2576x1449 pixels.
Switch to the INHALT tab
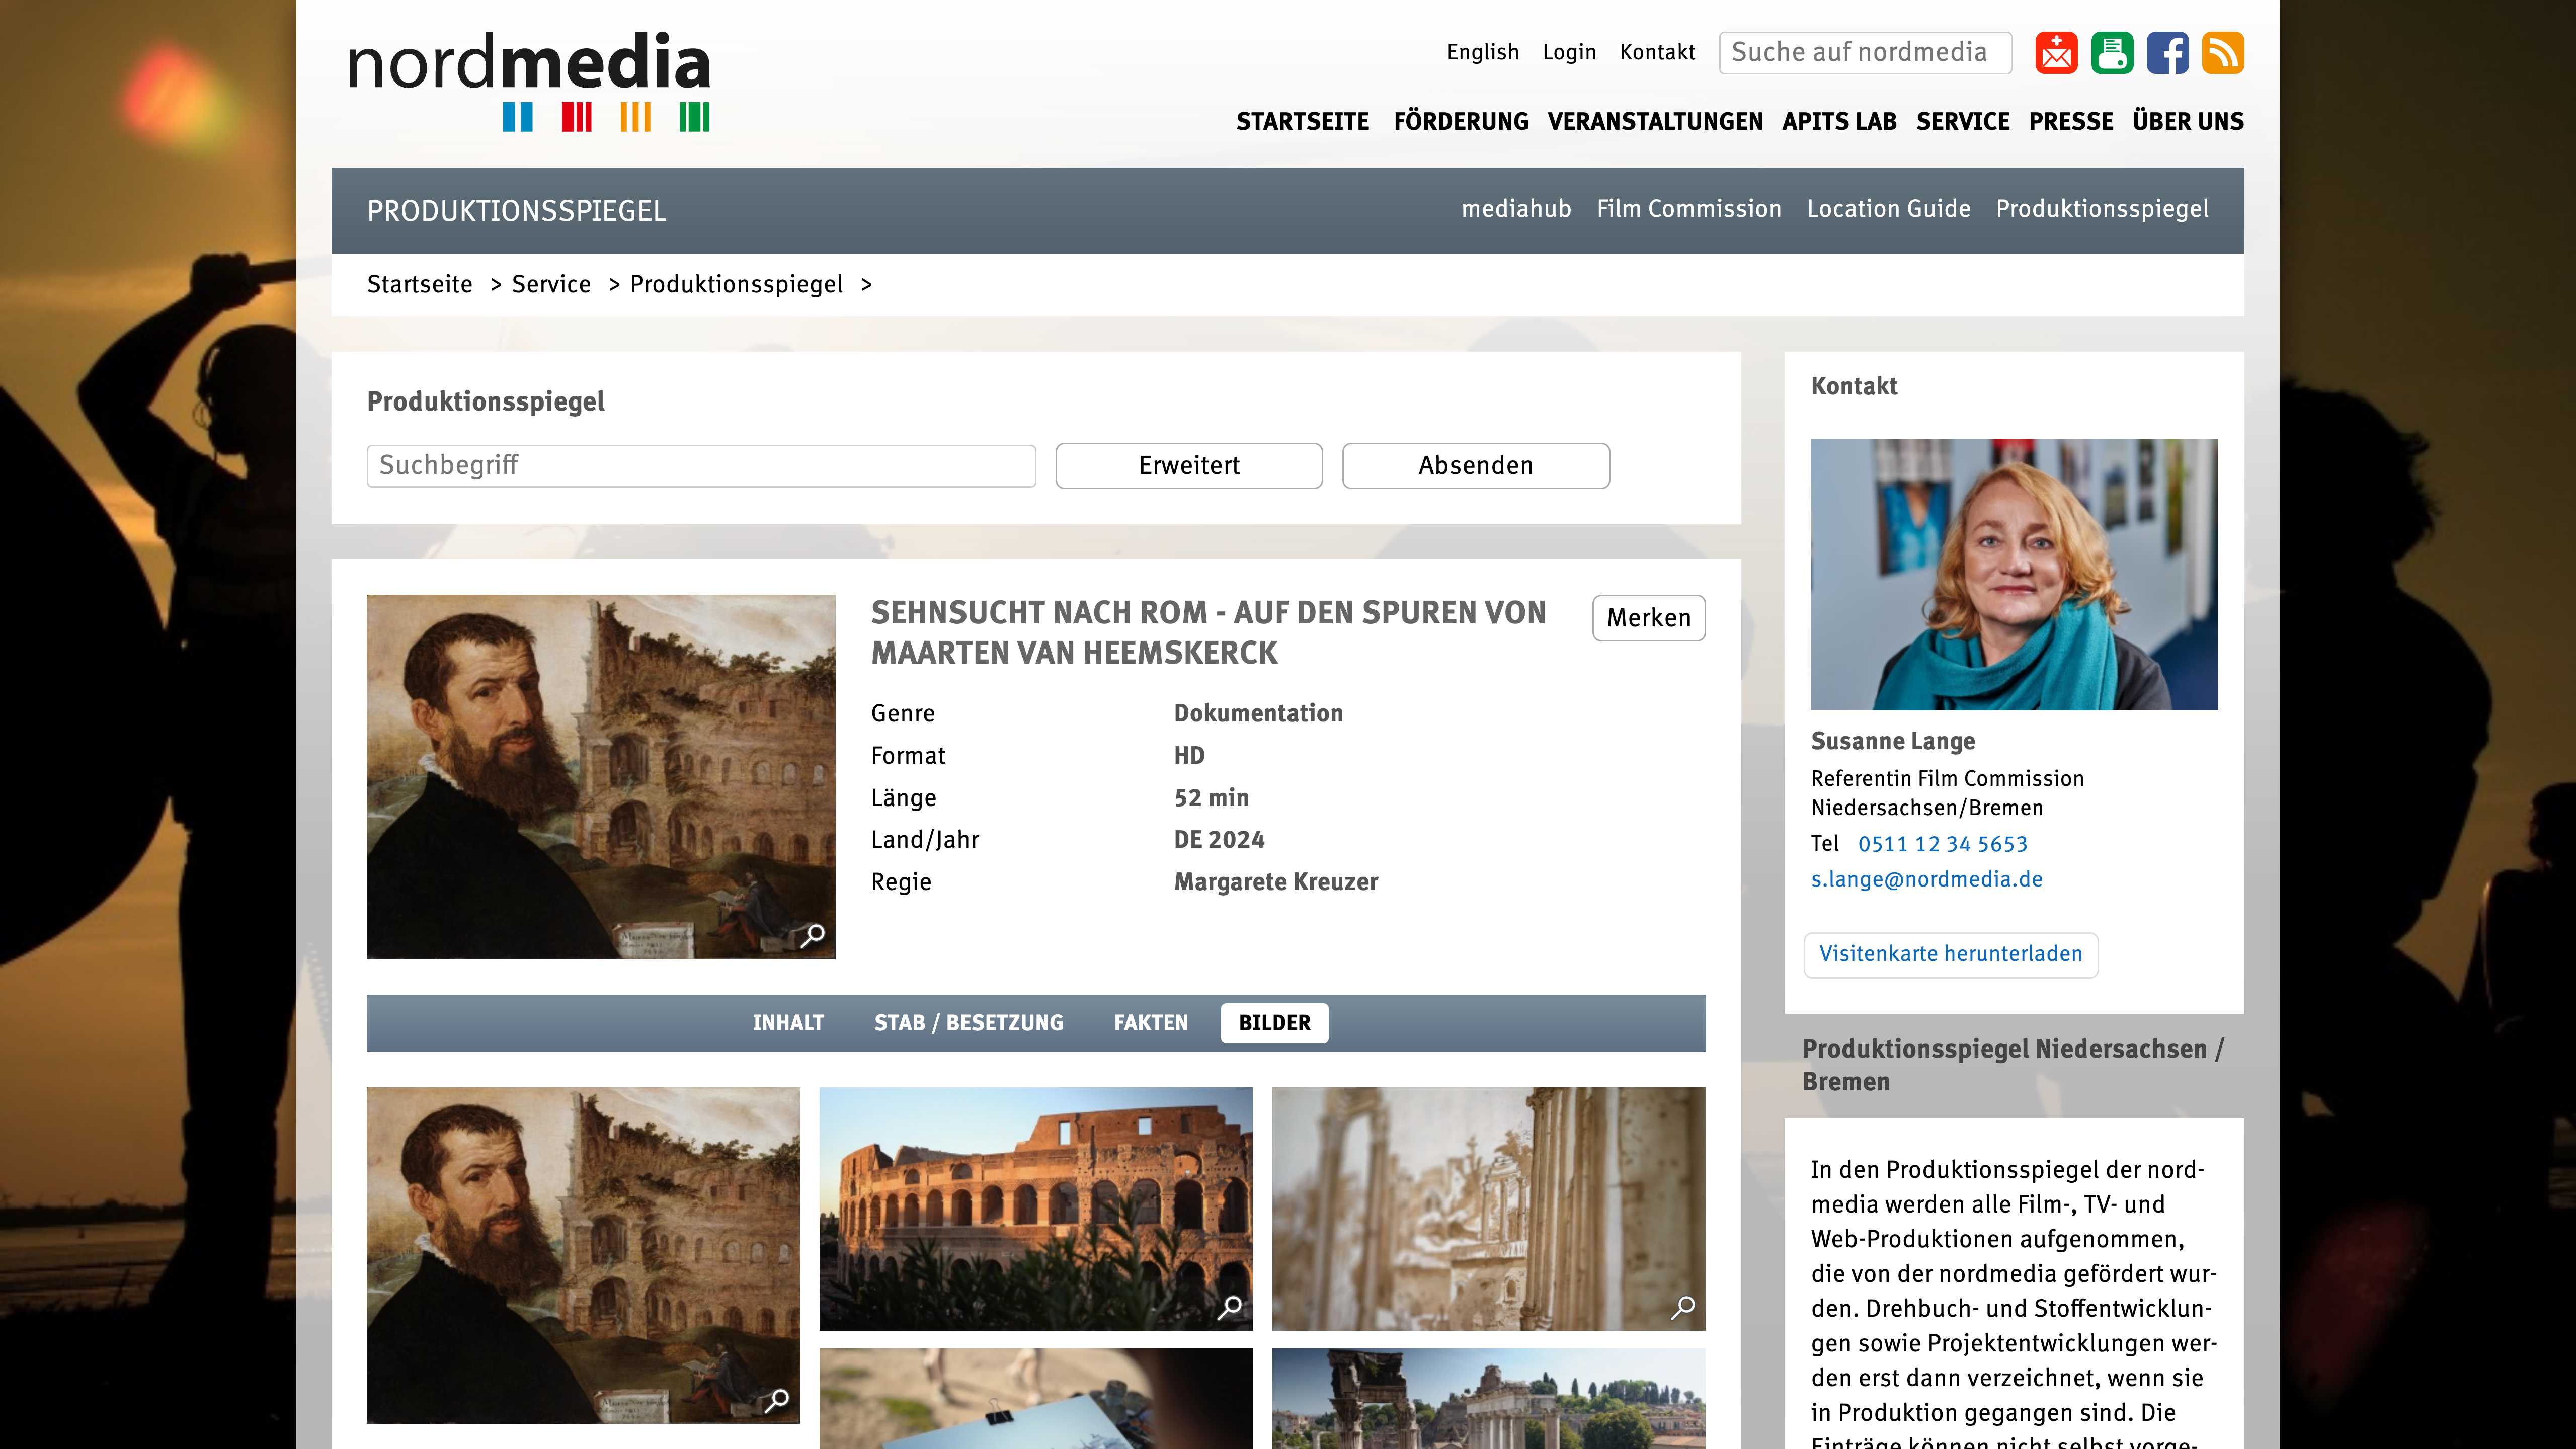788,1023
